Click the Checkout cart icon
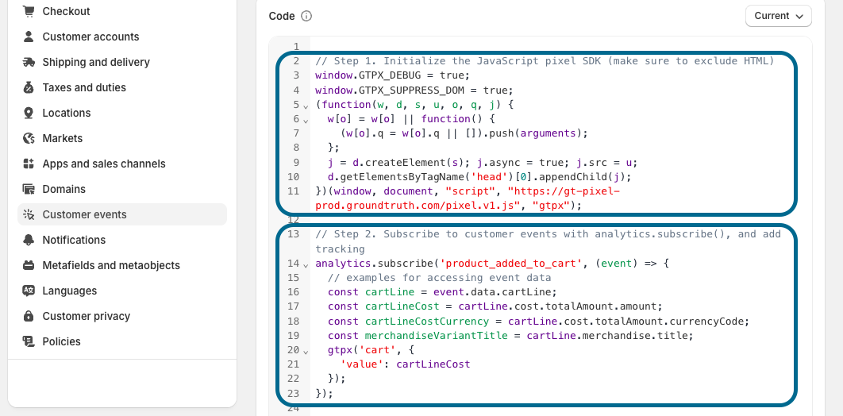843x416 pixels. 29,11
